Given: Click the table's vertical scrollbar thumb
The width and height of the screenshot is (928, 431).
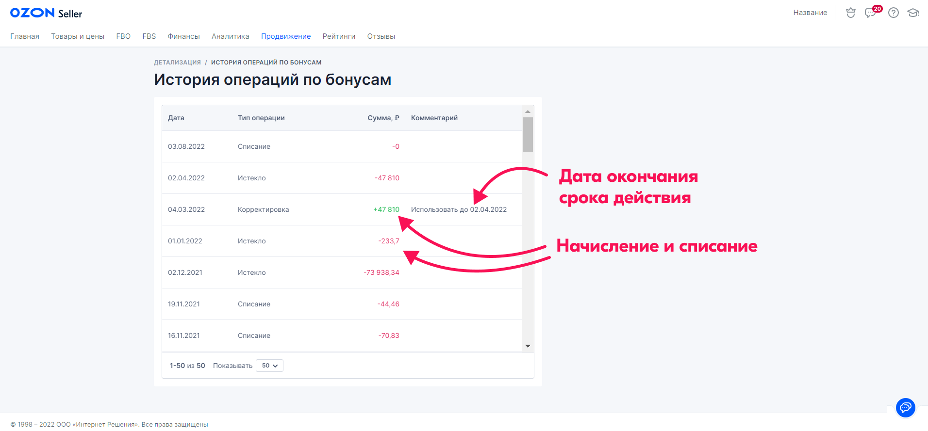Looking at the screenshot, I should pos(528,134).
